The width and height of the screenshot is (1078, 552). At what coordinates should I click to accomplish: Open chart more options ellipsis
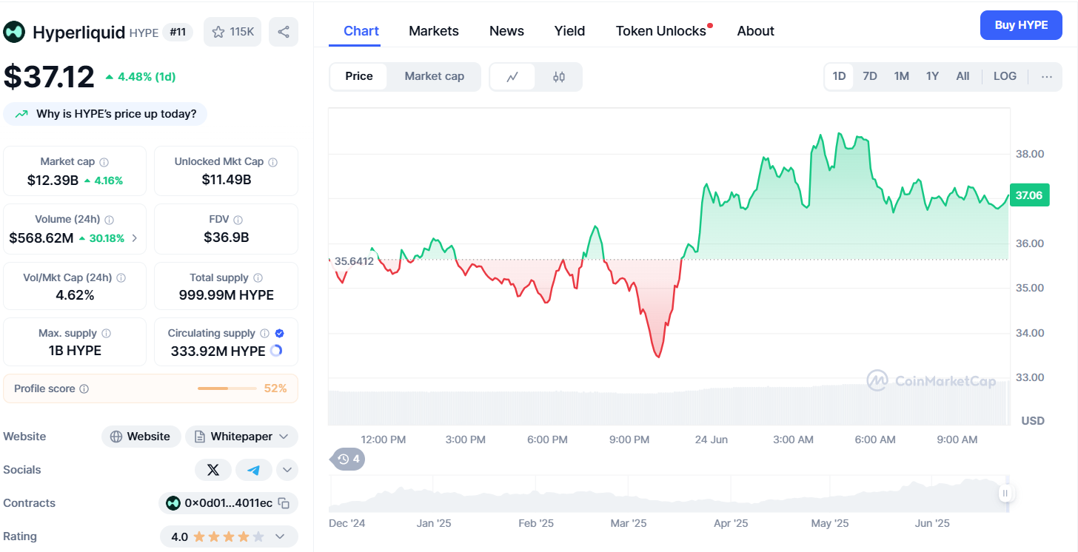click(x=1047, y=76)
